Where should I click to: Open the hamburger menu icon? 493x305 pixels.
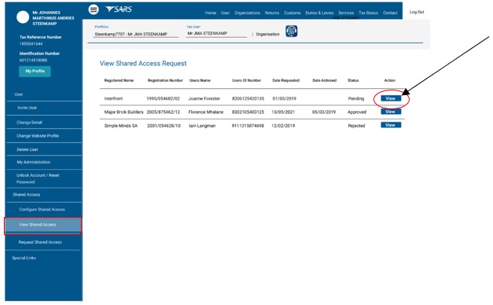[x=94, y=9]
